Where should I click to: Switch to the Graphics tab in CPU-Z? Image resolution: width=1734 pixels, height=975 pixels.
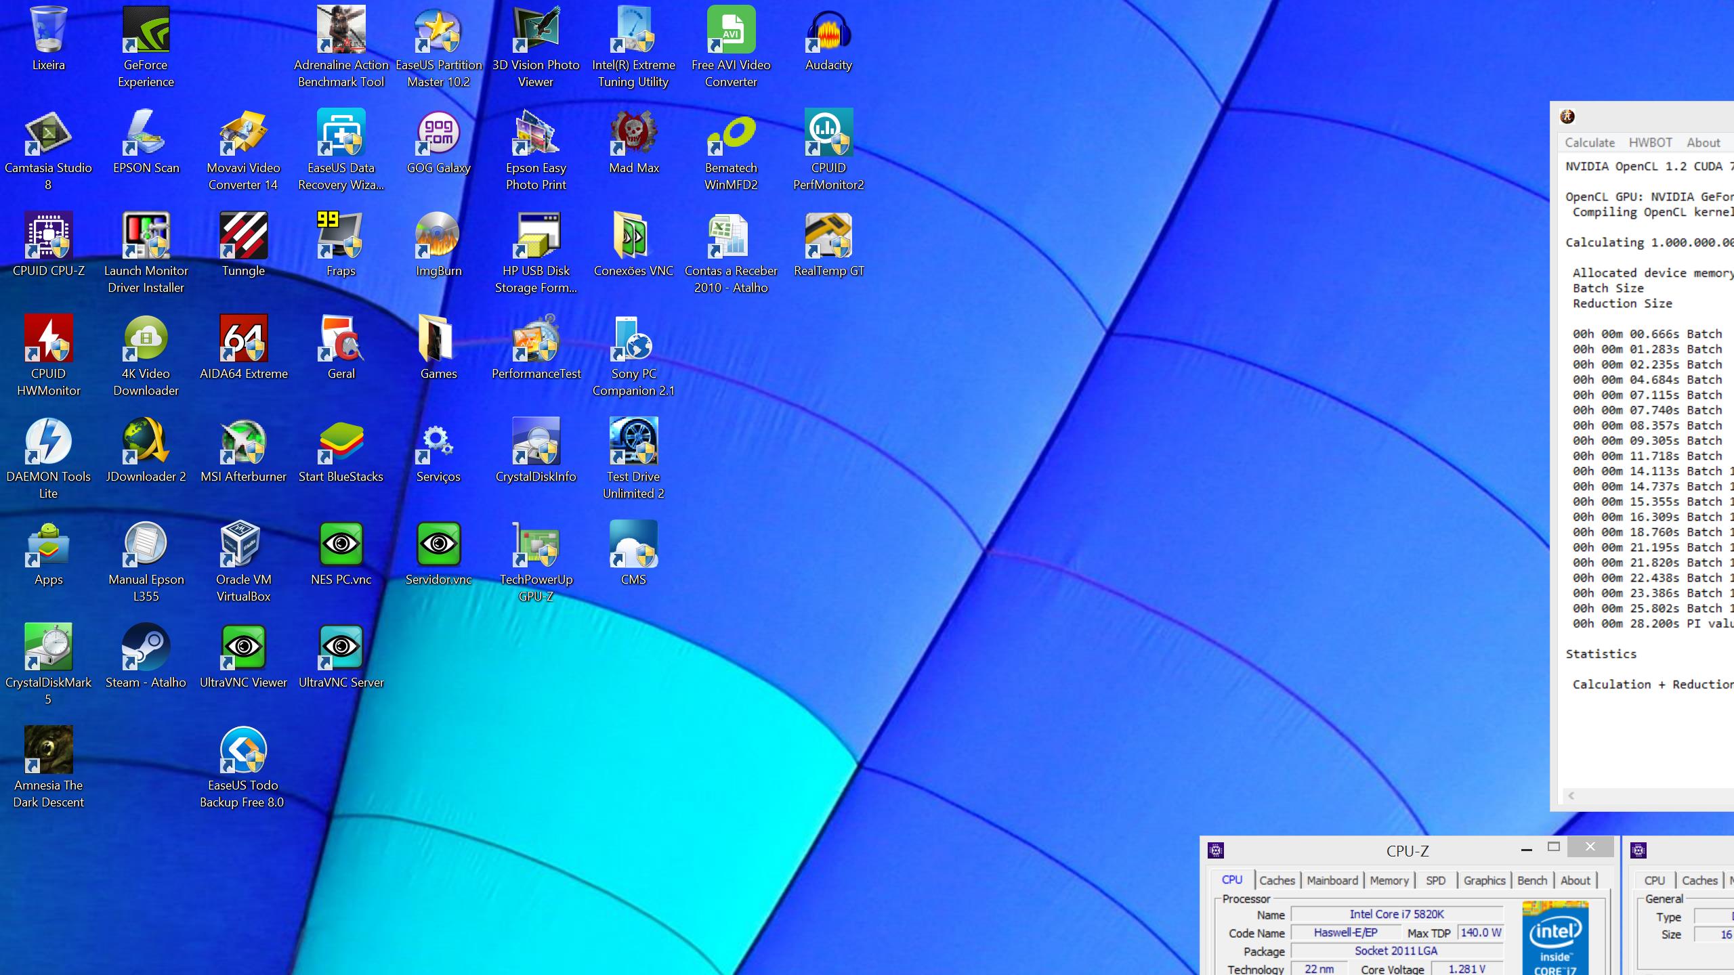(x=1484, y=880)
